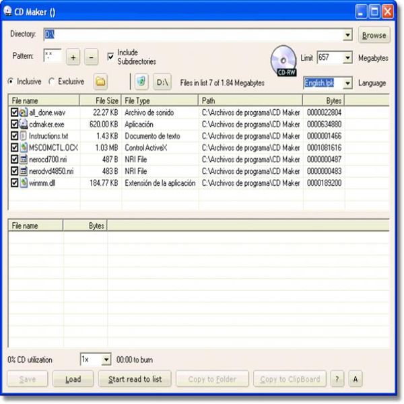Uncheck the MSCOMCTL.OCX checkbox
Viewport: 404px width, 404px height.
14,147
